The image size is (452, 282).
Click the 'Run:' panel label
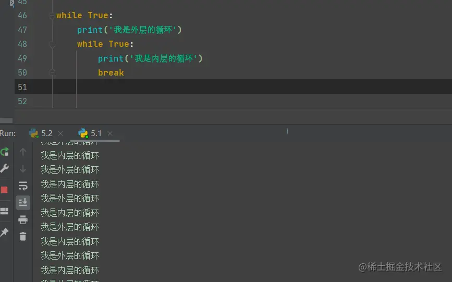coord(8,133)
